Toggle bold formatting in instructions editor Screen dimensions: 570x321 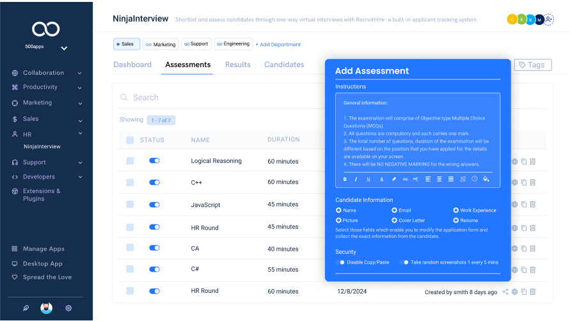tap(345, 179)
